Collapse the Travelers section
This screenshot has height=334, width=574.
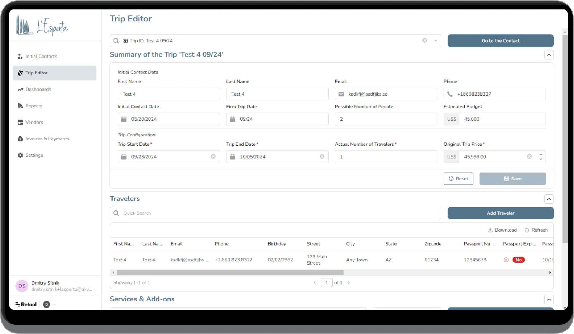549,199
